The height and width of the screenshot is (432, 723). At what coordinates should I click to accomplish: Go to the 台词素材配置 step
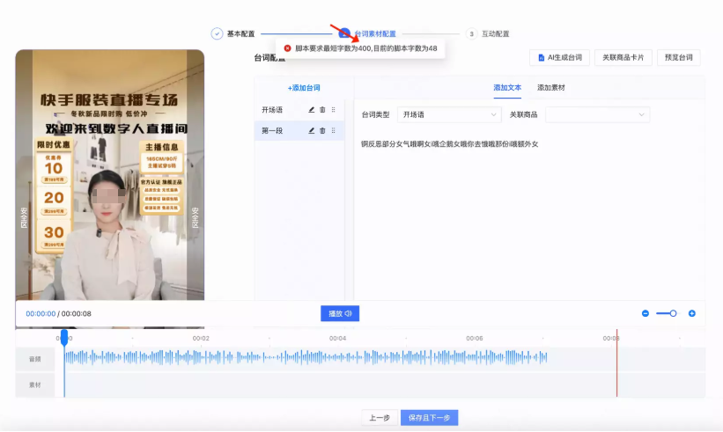(x=375, y=33)
